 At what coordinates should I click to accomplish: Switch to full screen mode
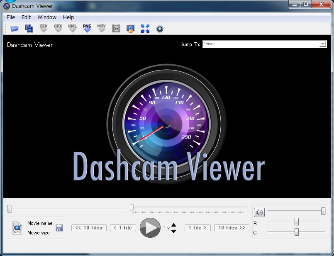[x=145, y=29]
